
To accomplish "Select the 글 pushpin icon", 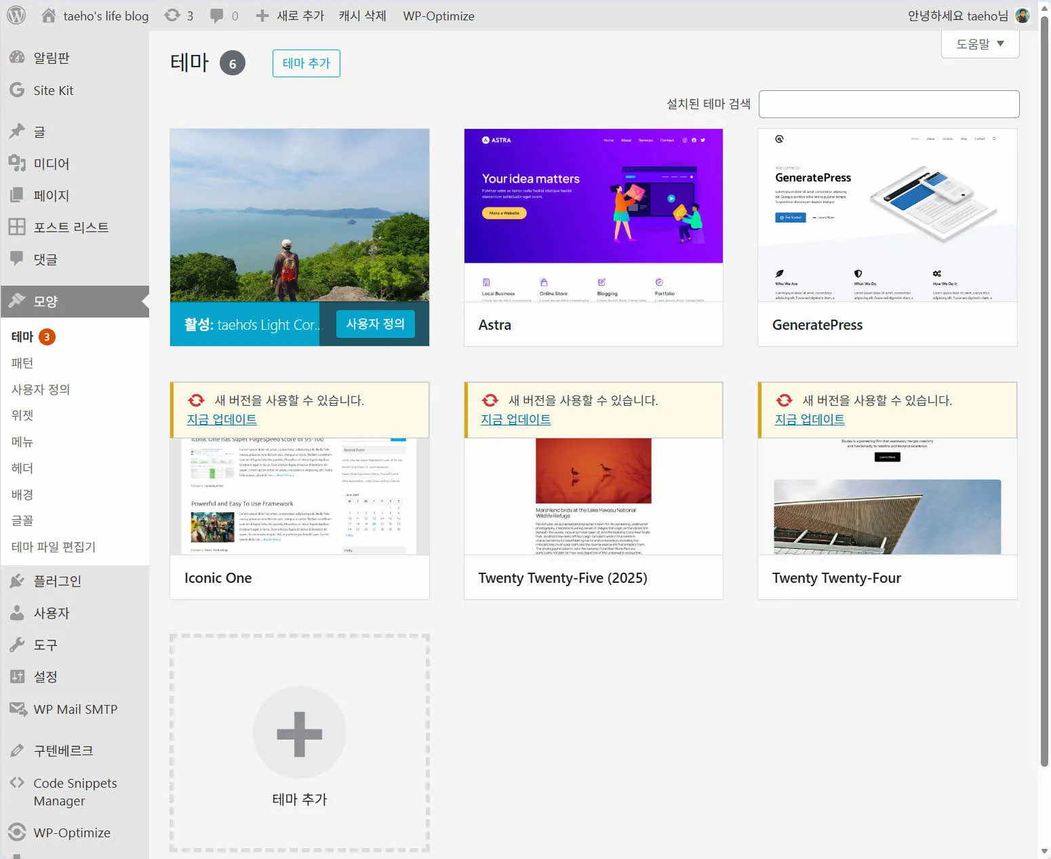I will pos(17,131).
